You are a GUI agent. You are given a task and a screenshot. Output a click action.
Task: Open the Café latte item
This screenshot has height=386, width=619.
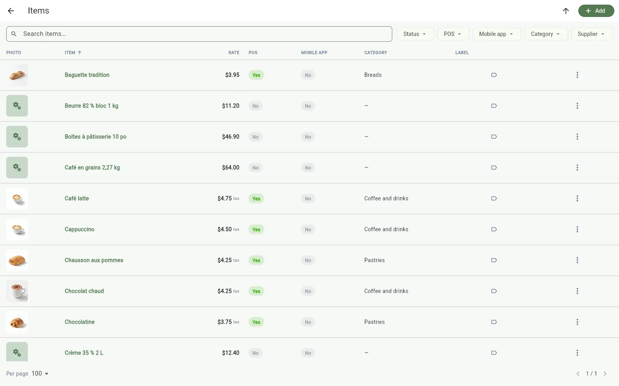pyautogui.click(x=77, y=198)
